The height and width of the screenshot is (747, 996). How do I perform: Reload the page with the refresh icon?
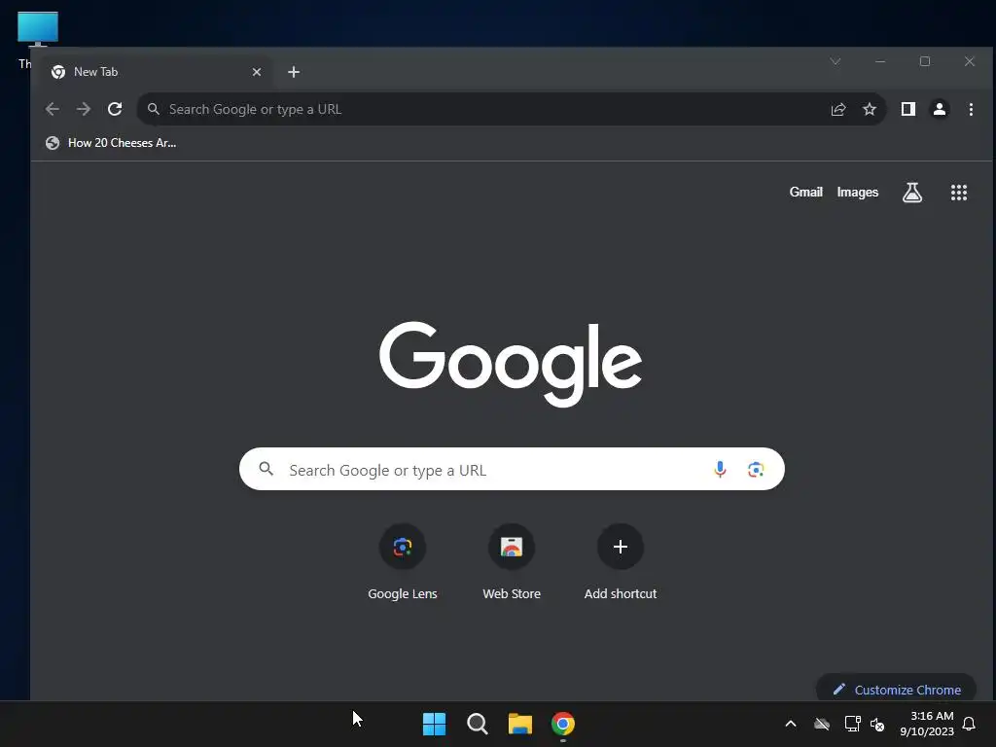click(115, 109)
